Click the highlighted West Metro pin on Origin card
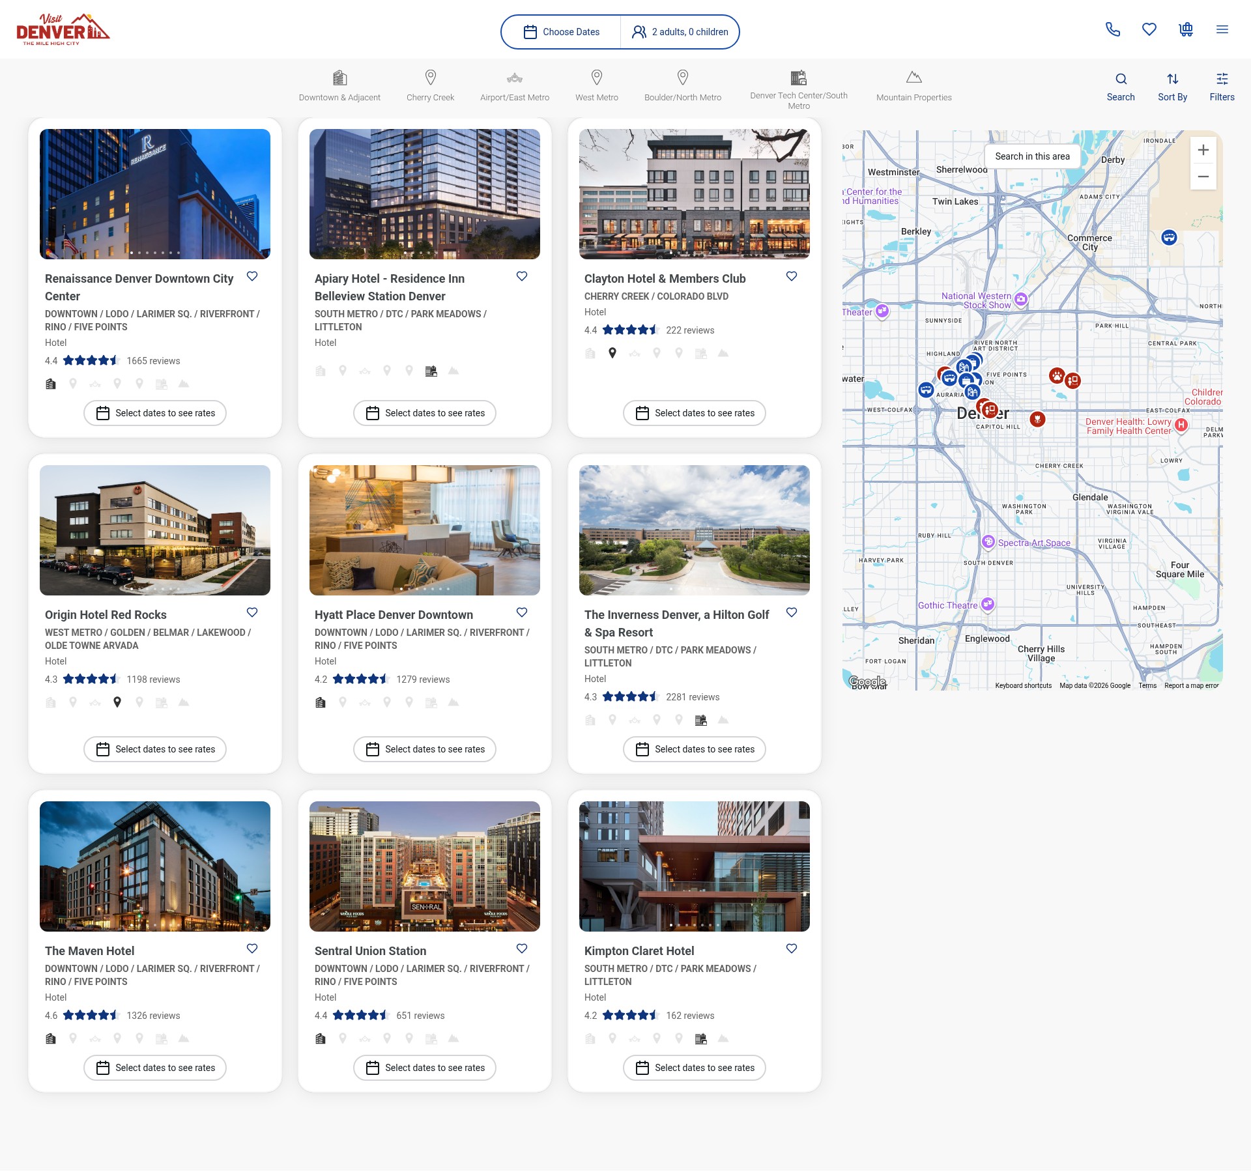 tap(117, 702)
